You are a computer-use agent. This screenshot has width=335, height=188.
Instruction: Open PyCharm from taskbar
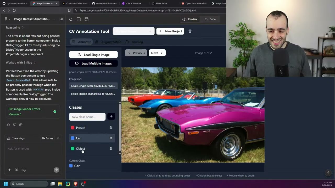68,184
